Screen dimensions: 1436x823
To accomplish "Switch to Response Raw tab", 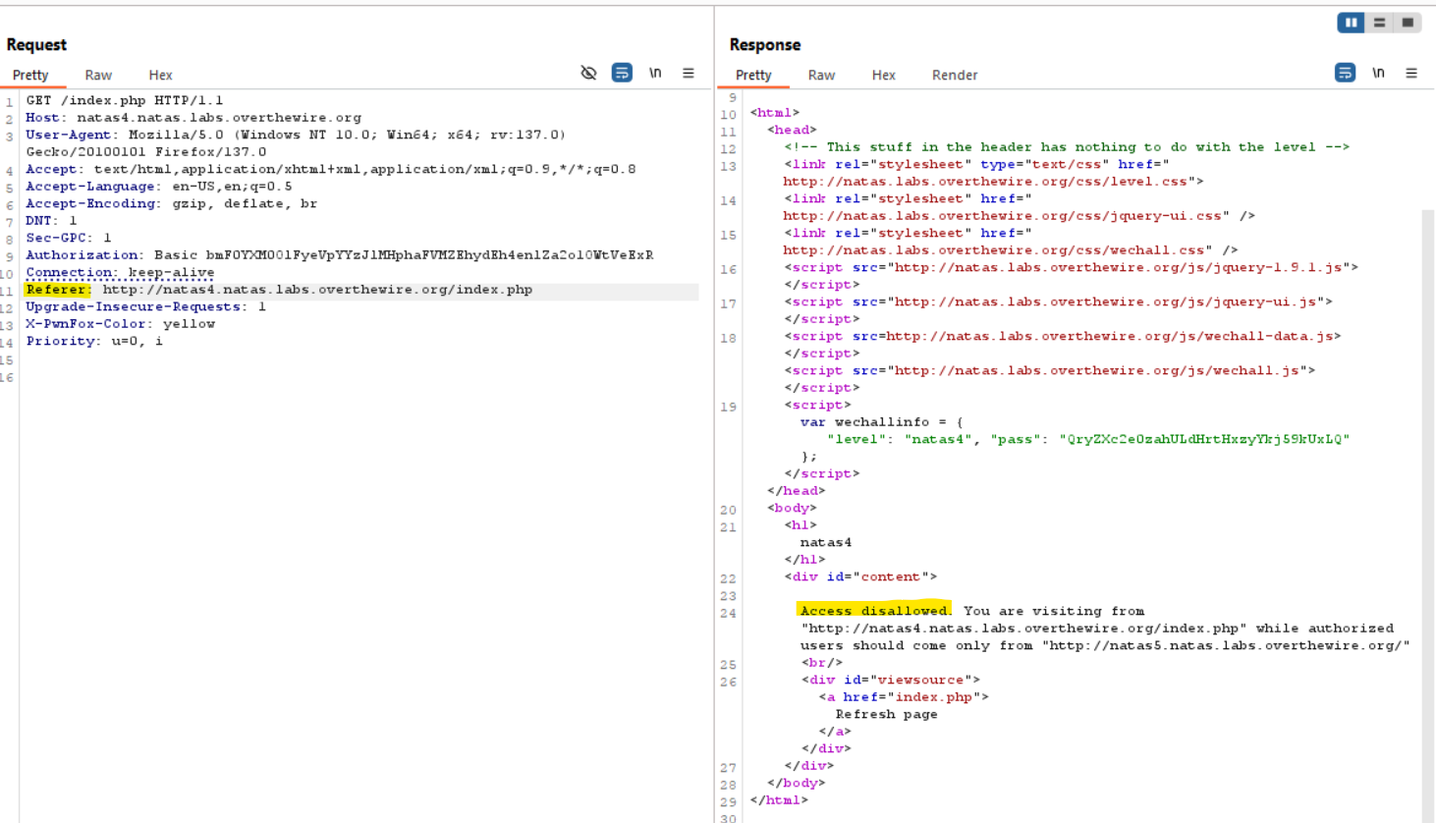I will click(x=821, y=75).
